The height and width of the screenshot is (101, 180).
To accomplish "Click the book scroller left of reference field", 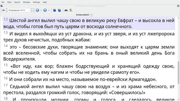I will coord(6,10).
